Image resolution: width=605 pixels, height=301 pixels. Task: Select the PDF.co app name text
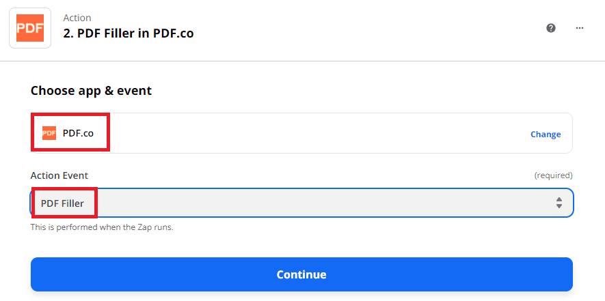(x=78, y=133)
